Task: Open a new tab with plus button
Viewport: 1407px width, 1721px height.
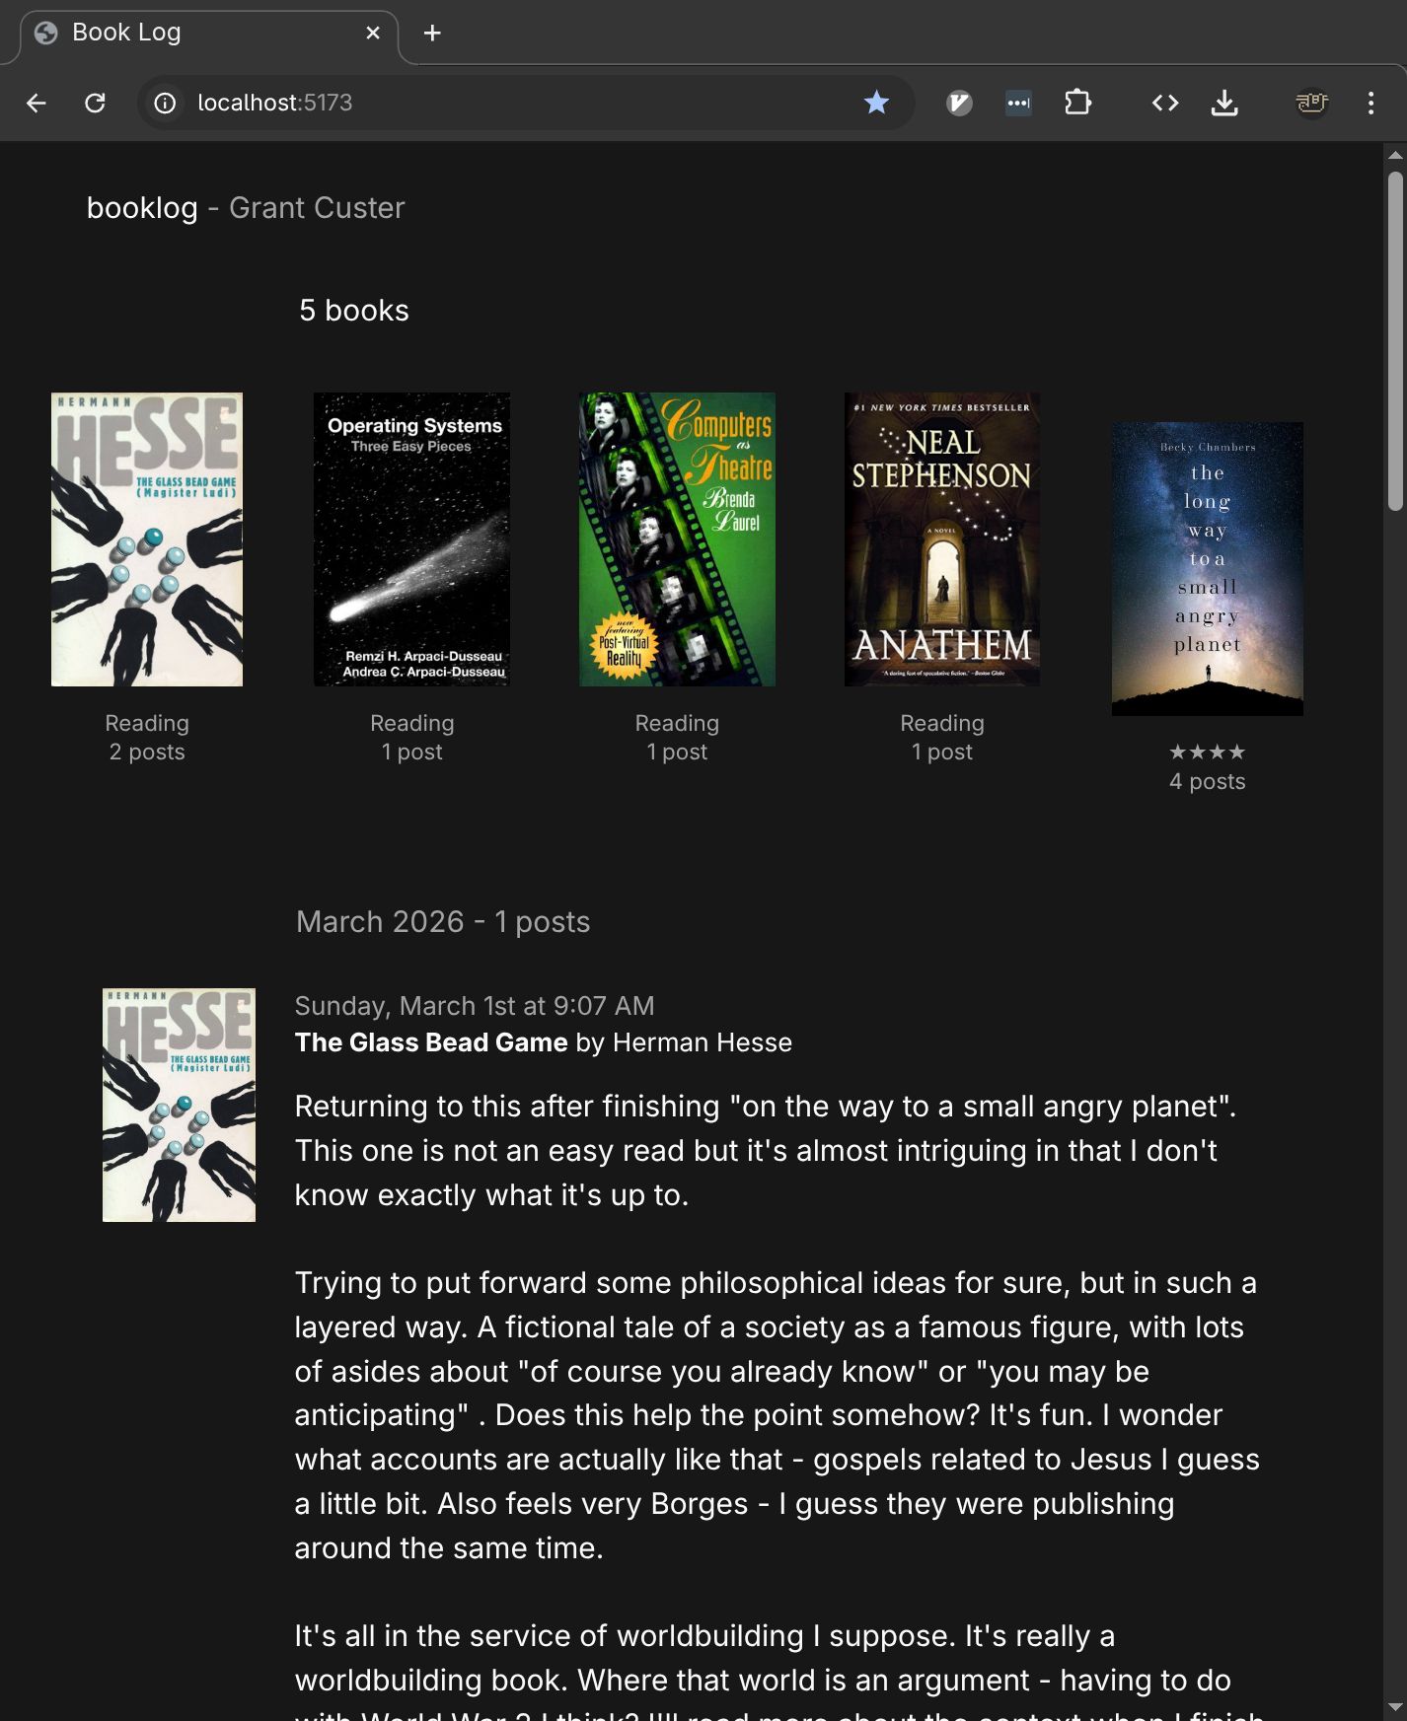Action: [432, 33]
